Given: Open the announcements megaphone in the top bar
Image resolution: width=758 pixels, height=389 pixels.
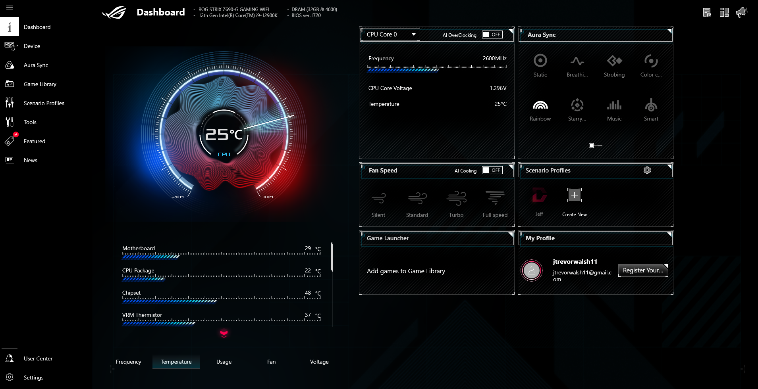Looking at the screenshot, I should [x=741, y=12].
